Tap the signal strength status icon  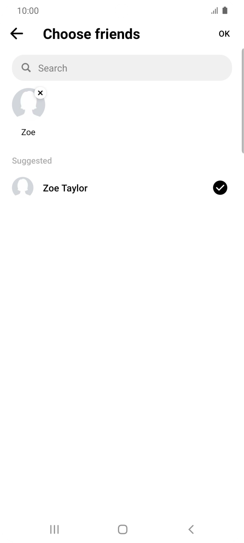tap(214, 11)
